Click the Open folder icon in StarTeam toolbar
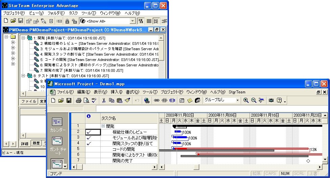 pyautogui.click(x=13, y=21)
